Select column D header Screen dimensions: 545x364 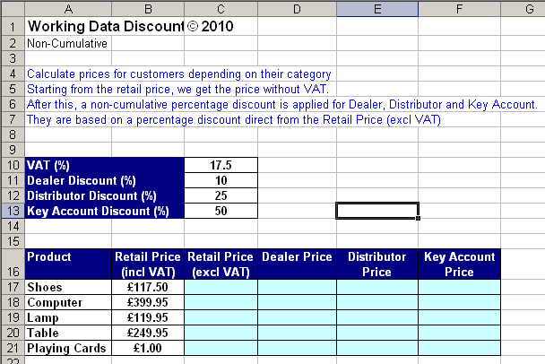[x=298, y=9]
